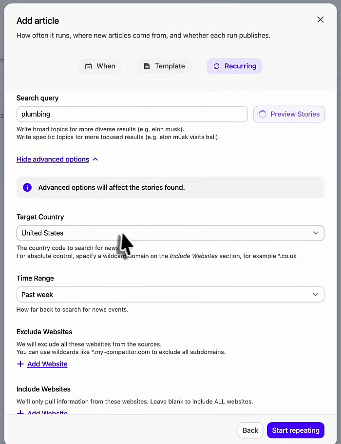The width and height of the screenshot is (341, 444).
Task: Click 'How far back to search for news events.' text
Action: click(x=73, y=310)
